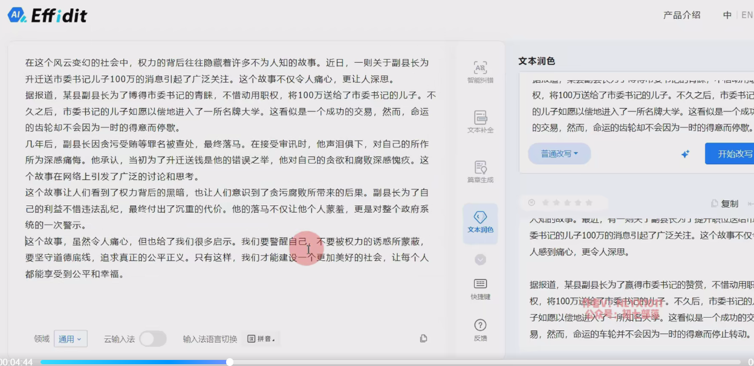Click the blue sparkle icon beside 开始改写
Image resolution: width=754 pixels, height=366 pixels.
pyautogui.click(x=685, y=154)
